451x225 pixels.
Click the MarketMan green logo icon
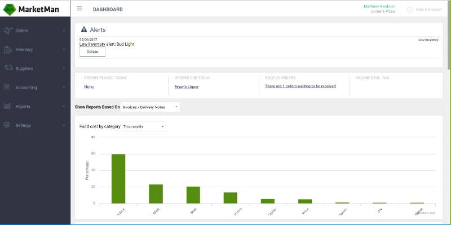pos(10,9)
